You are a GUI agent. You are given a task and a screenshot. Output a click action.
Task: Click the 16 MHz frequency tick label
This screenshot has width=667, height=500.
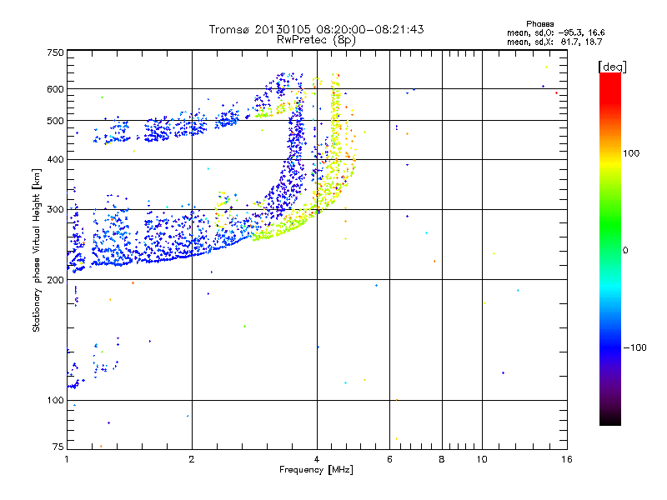click(567, 459)
